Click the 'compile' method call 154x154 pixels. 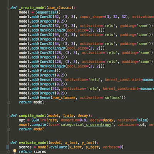(39, 125)
